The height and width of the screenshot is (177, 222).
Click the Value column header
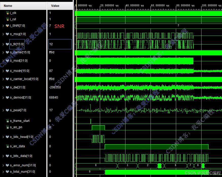60,6
